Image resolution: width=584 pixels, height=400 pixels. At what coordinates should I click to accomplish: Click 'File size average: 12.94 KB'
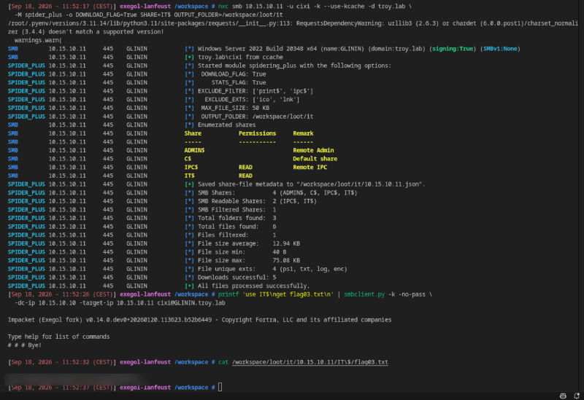click(x=249, y=244)
